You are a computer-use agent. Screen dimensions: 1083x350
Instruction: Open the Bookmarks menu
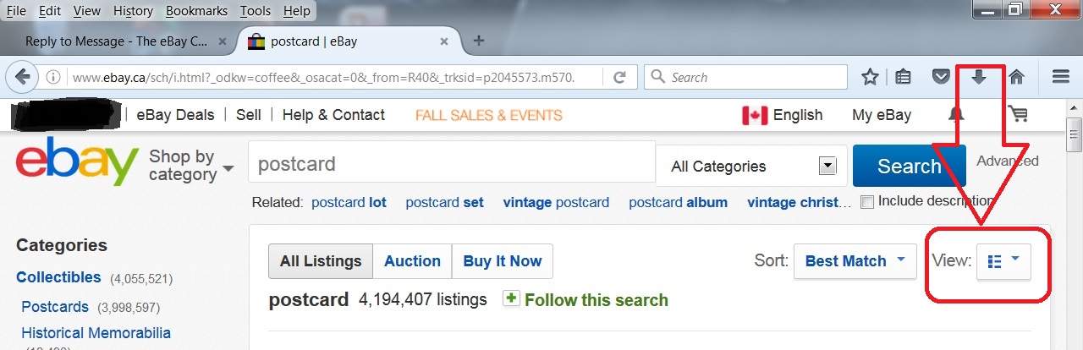pyautogui.click(x=197, y=11)
